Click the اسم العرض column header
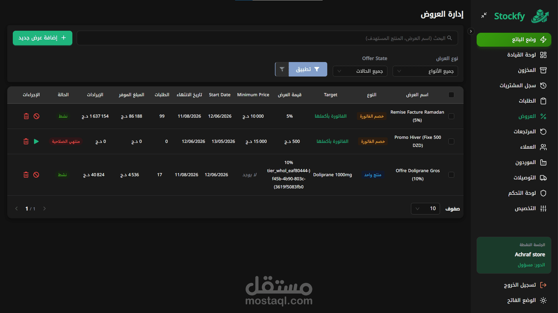 click(x=417, y=95)
